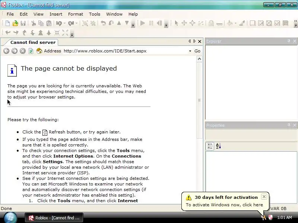Viewport: 298px width, 223px height.
Task: Click the vertical scrollbar thumb
Action: pos(199,100)
